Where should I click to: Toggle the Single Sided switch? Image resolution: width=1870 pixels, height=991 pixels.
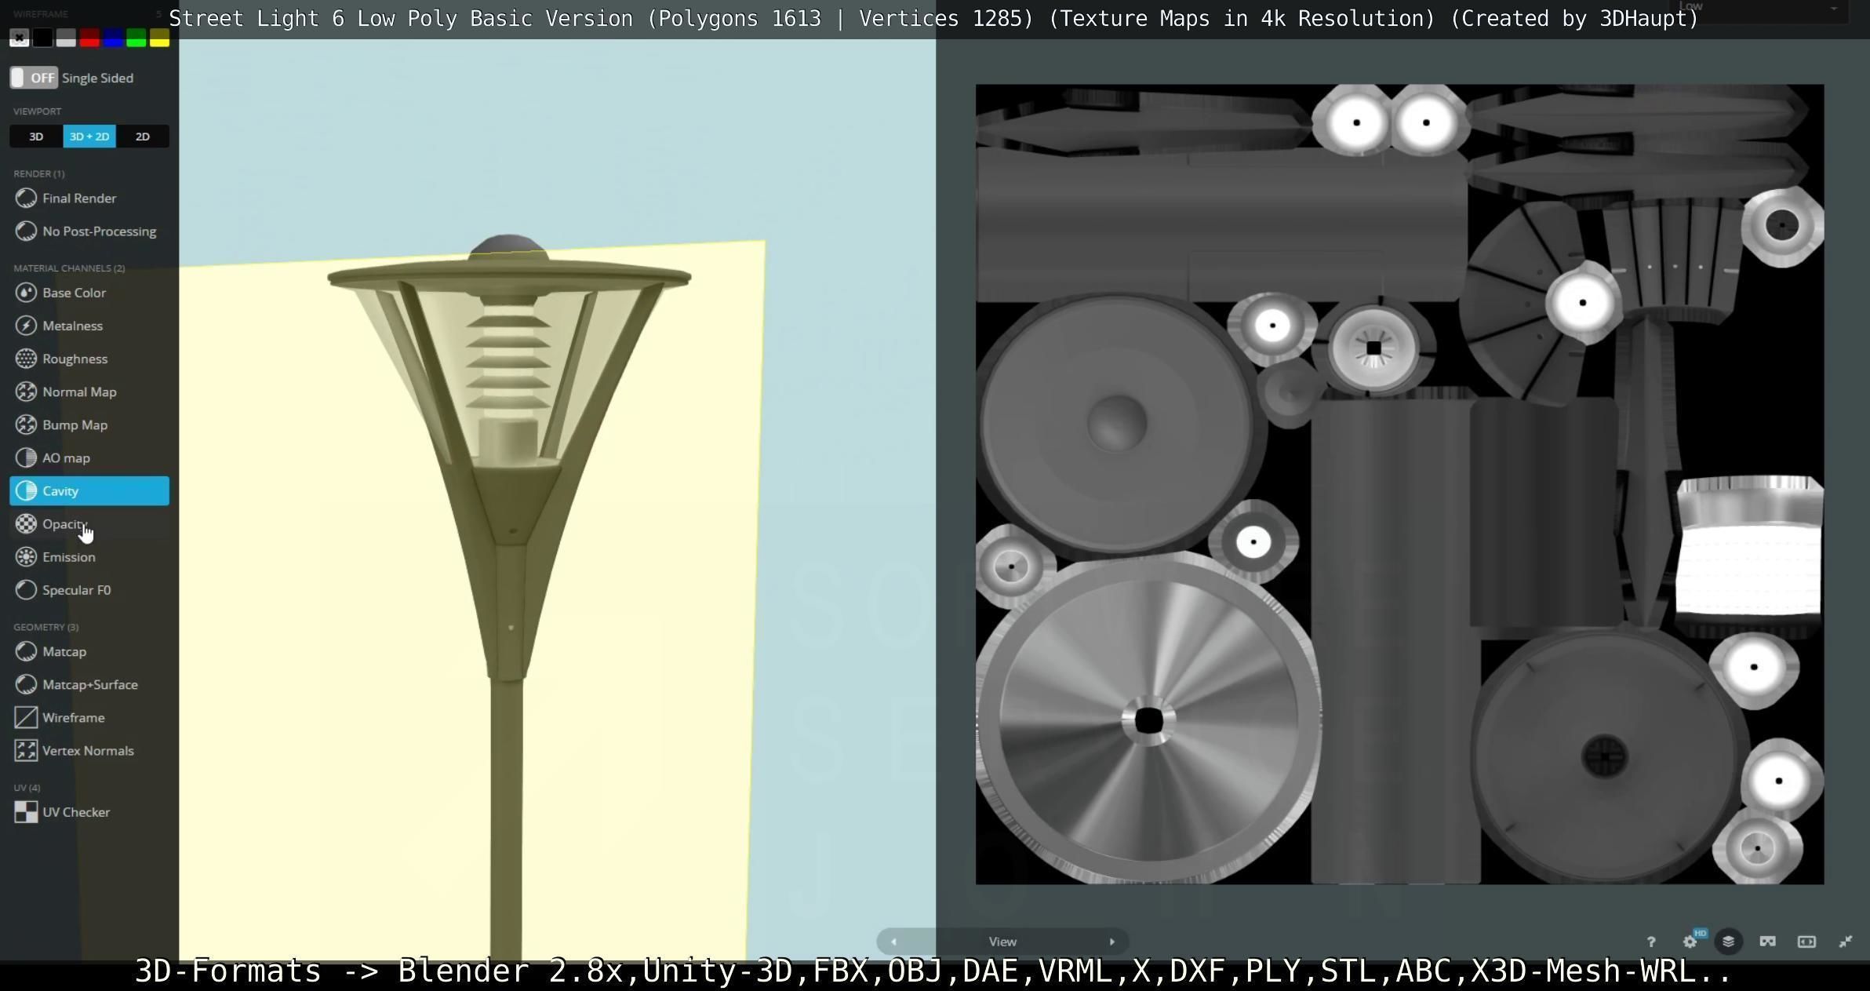(34, 78)
